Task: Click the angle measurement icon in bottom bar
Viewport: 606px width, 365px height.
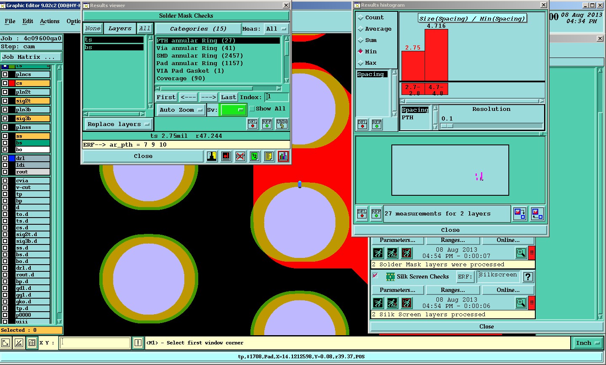Action: point(19,343)
